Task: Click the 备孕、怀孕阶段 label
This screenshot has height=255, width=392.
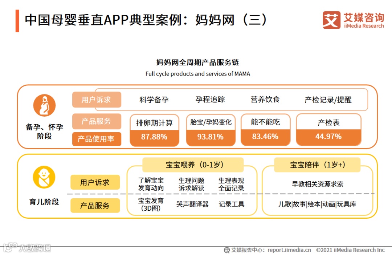Action: coord(44,131)
